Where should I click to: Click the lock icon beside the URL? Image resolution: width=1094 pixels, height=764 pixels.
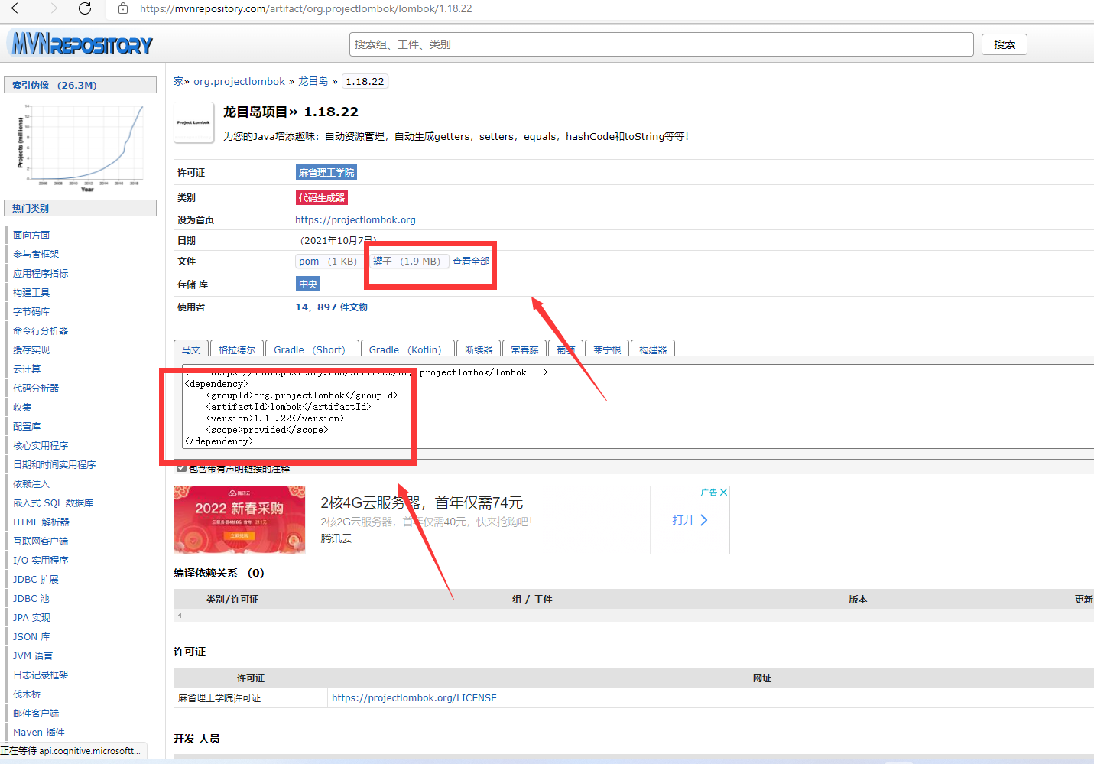[123, 8]
